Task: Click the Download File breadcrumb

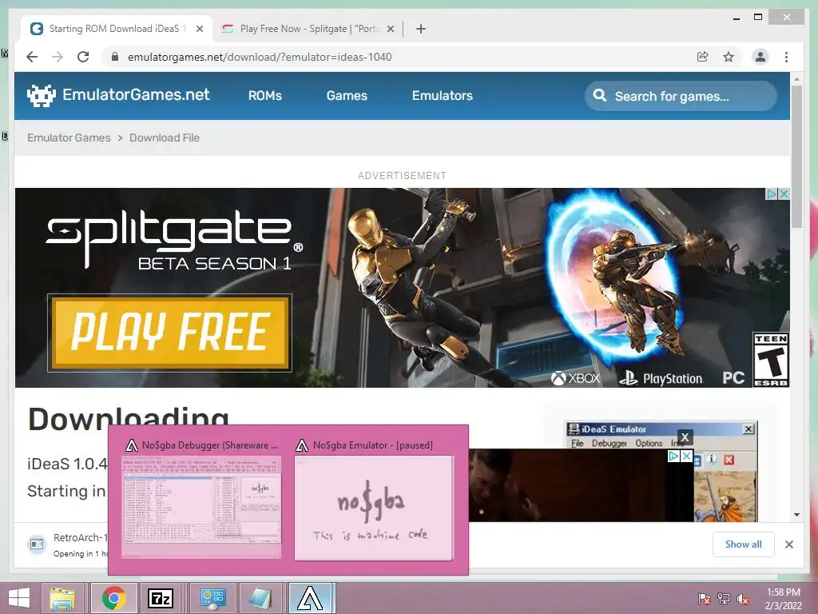Action: [x=165, y=138]
